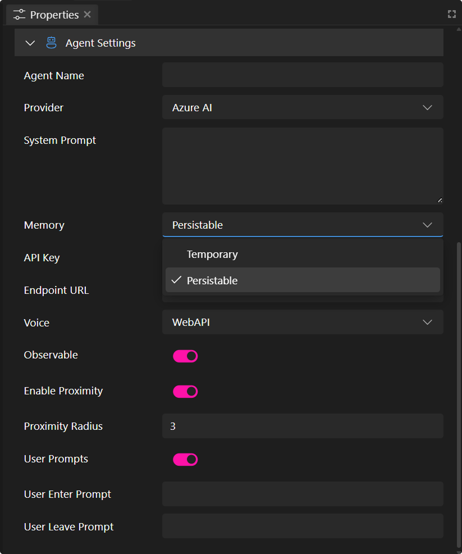The width and height of the screenshot is (462, 554).
Task: Disable the Observable toggle
Action: pos(185,356)
